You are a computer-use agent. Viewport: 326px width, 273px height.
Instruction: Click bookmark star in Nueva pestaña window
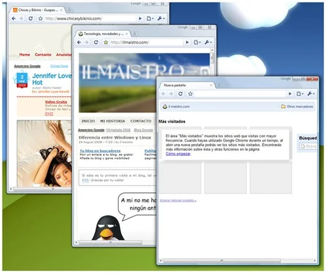pyautogui.click(x=190, y=94)
